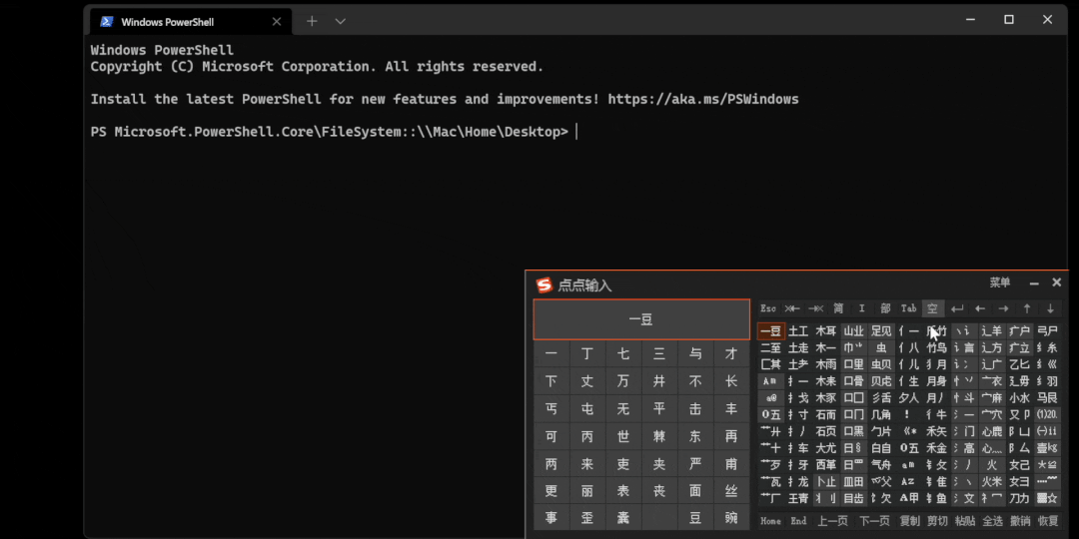Go to 下一页 next page
This screenshot has width=1079, height=539.
pos(874,521)
